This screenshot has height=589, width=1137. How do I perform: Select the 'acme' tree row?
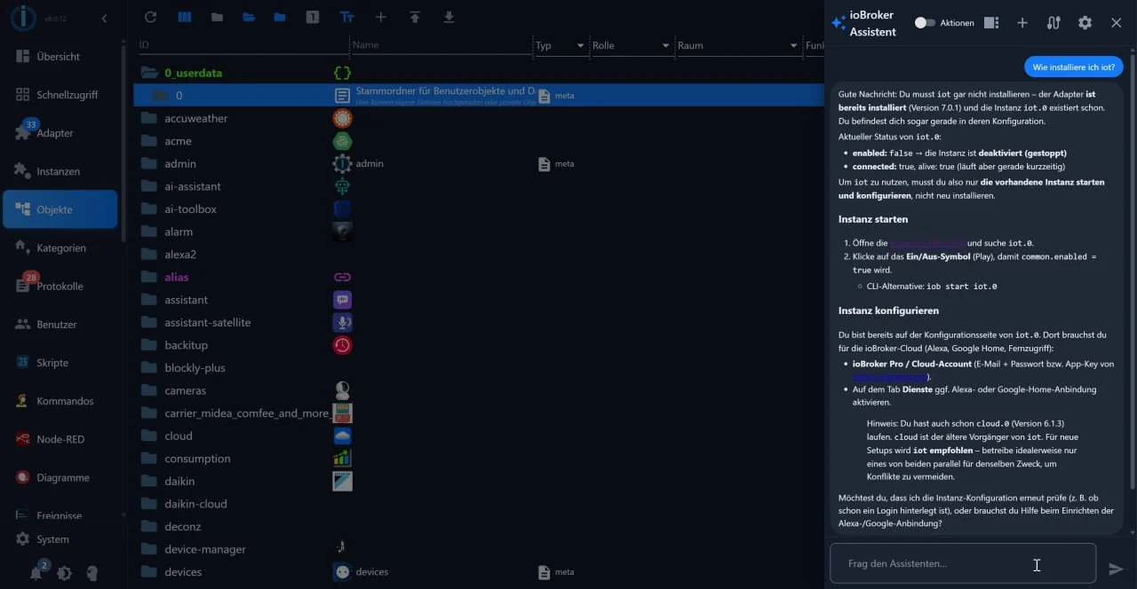click(x=479, y=141)
